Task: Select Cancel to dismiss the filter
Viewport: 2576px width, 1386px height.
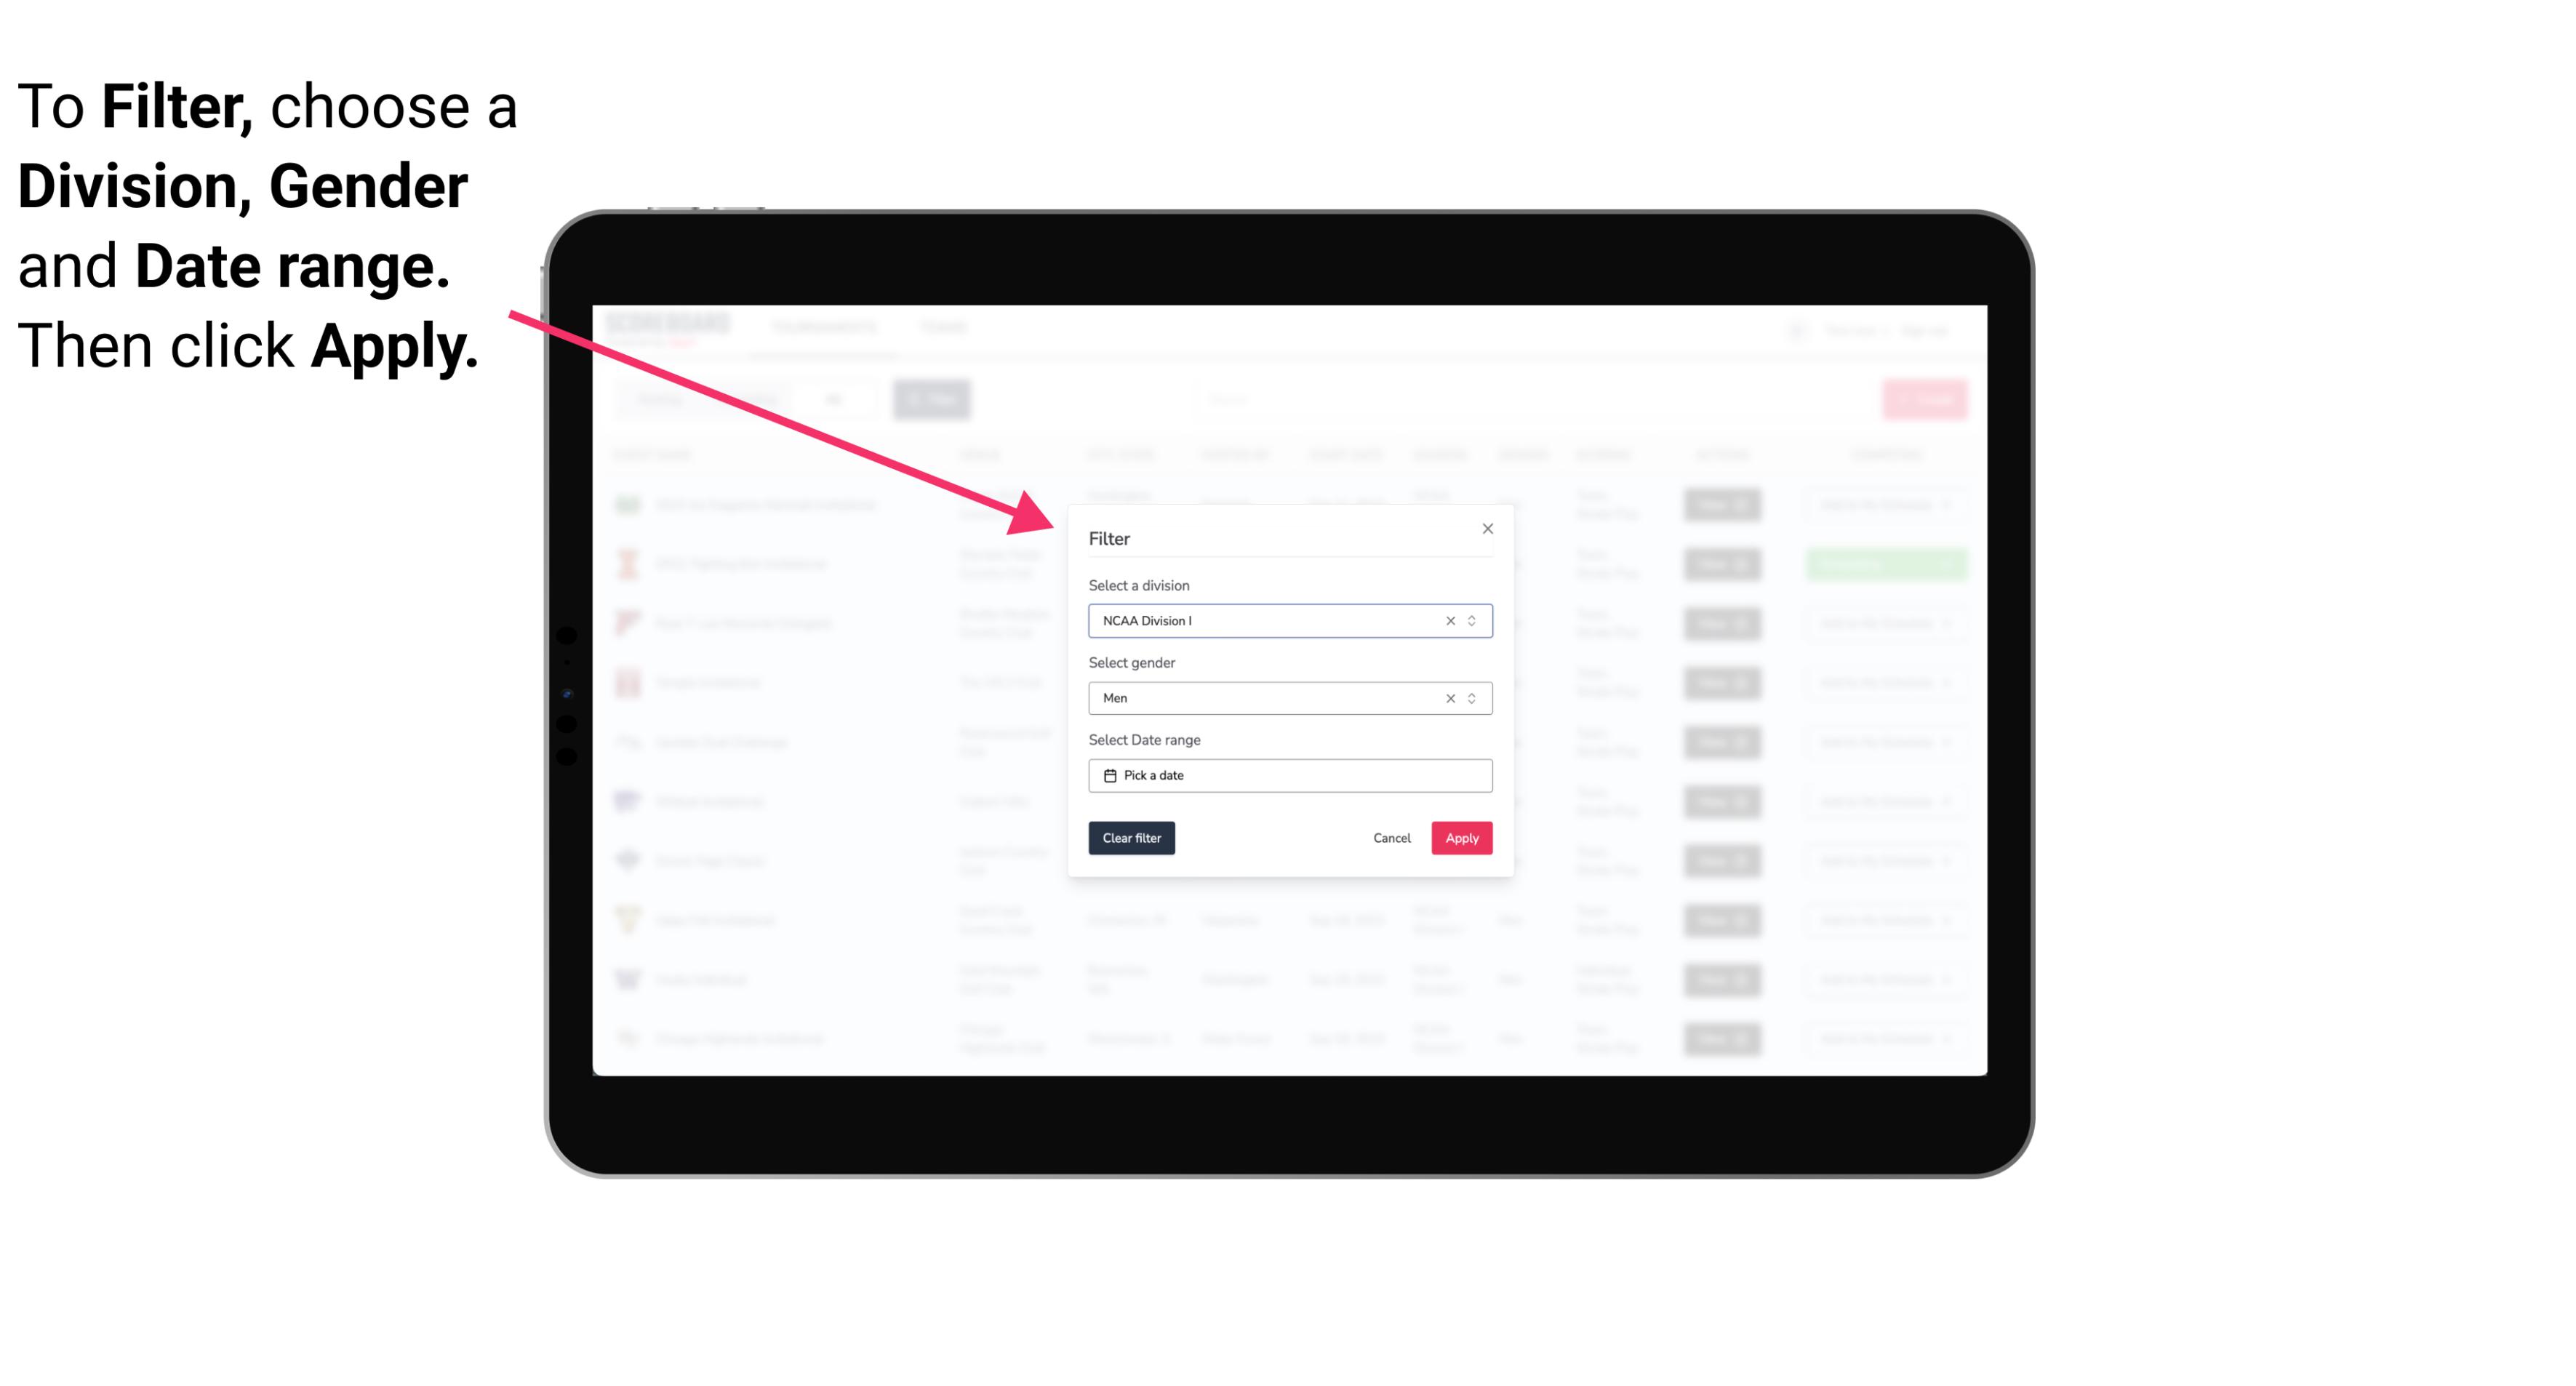Action: click(x=1391, y=838)
